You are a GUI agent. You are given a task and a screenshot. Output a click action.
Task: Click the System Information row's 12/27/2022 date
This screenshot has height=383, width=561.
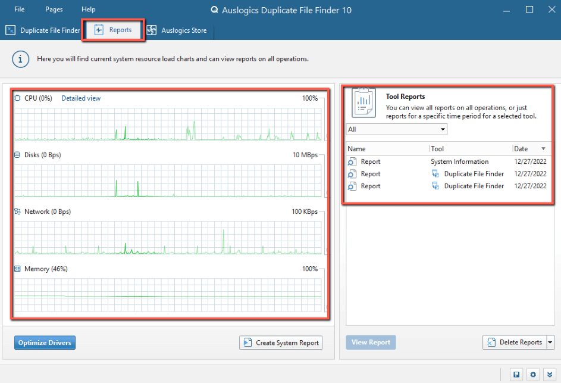(530, 161)
